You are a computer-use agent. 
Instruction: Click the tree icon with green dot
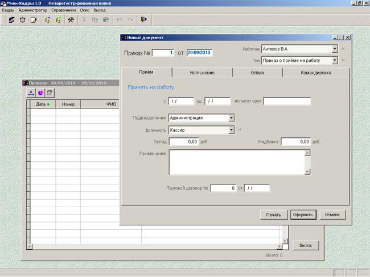click(58, 20)
